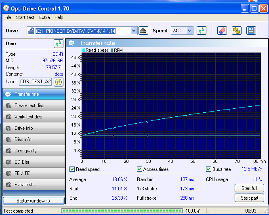This screenshot has width=269, height=215.
Task: Open the Start test menu
Action: click(25, 17)
